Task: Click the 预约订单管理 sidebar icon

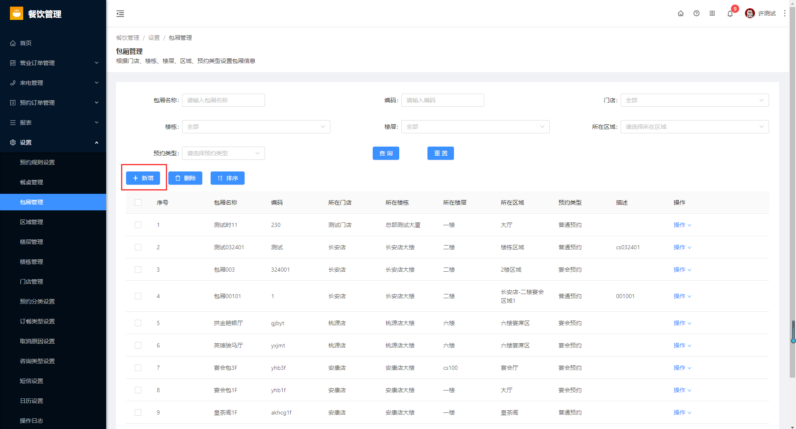Action: click(13, 103)
